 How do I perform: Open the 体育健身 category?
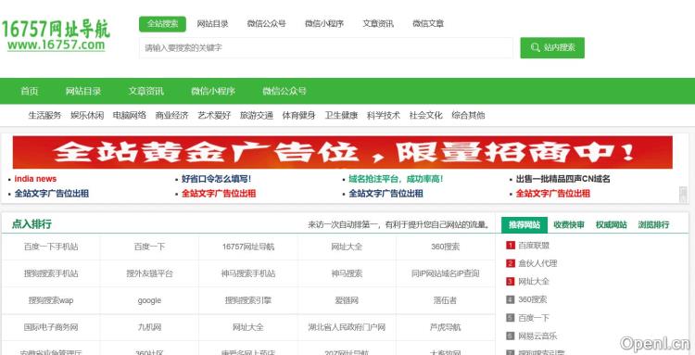[x=298, y=116]
